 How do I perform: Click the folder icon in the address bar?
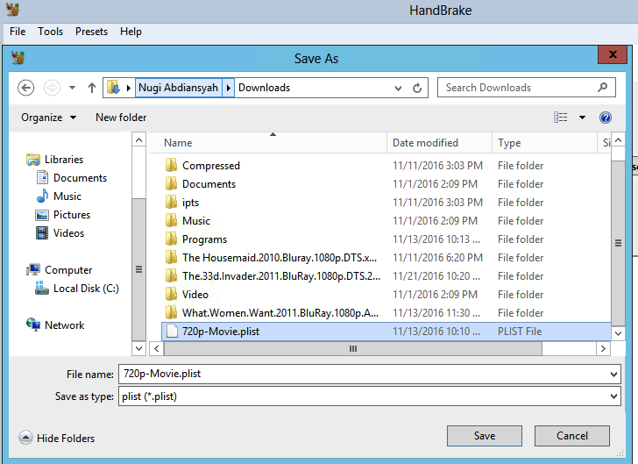pos(114,88)
